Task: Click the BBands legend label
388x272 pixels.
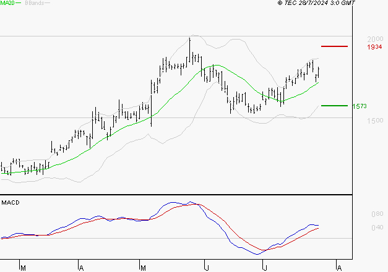Action: [35, 3]
